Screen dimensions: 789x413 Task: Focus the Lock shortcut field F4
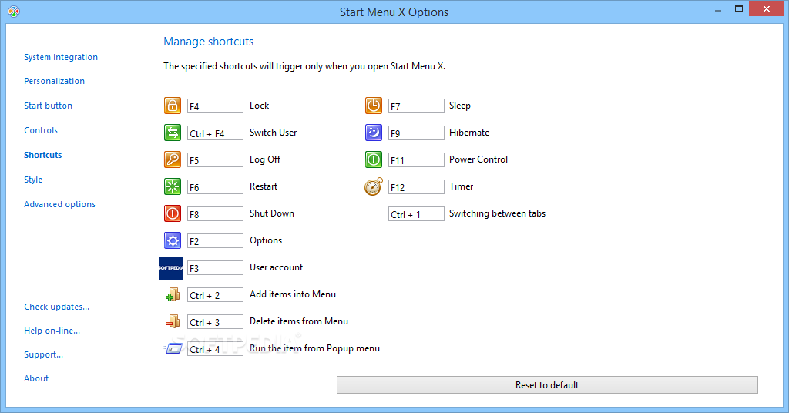pos(215,106)
